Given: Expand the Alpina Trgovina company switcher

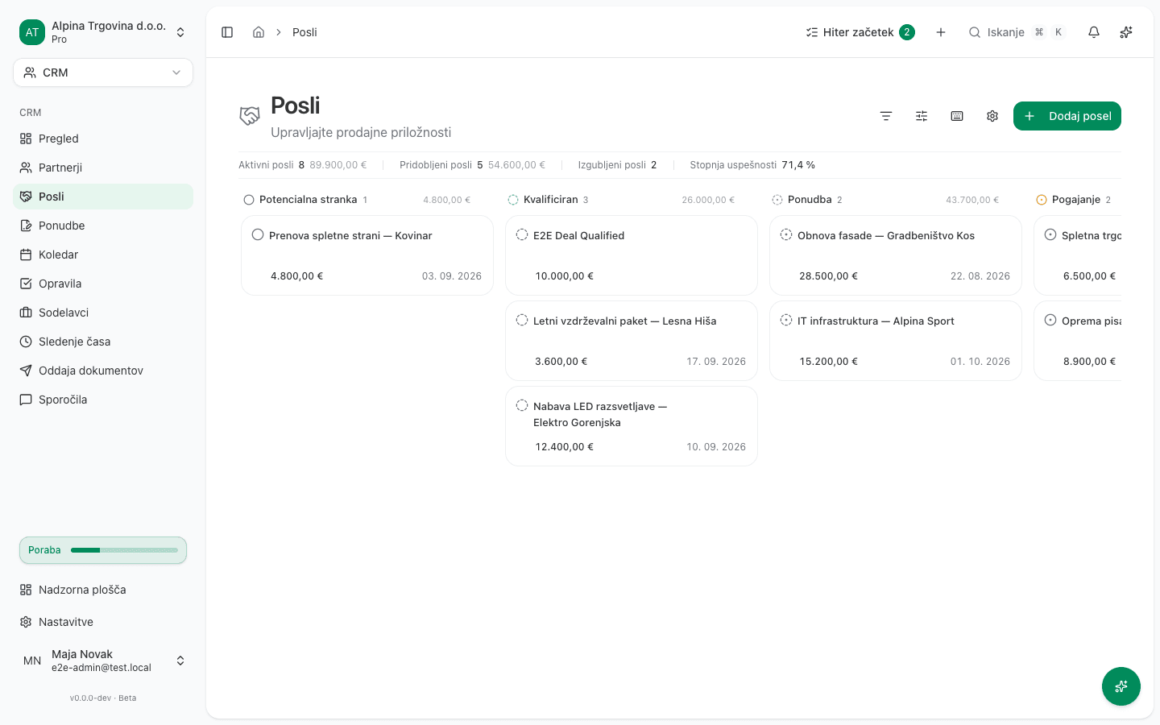Looking at the screenshot, I should pos(103,32).
